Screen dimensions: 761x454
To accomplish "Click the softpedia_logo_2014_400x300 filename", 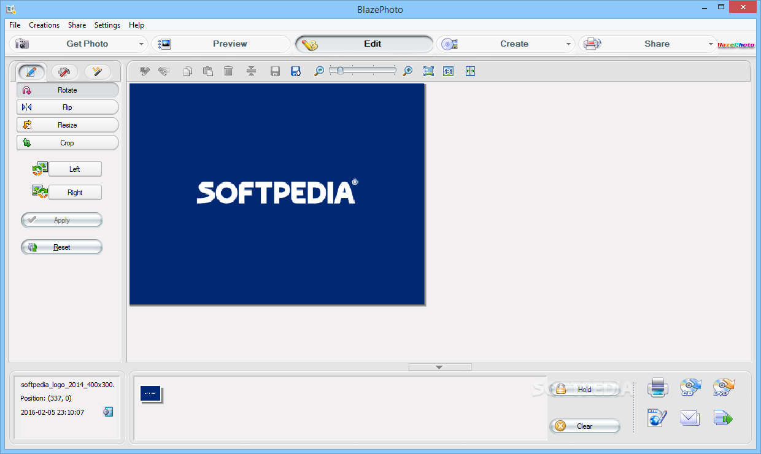I will [x=68, y=385].
